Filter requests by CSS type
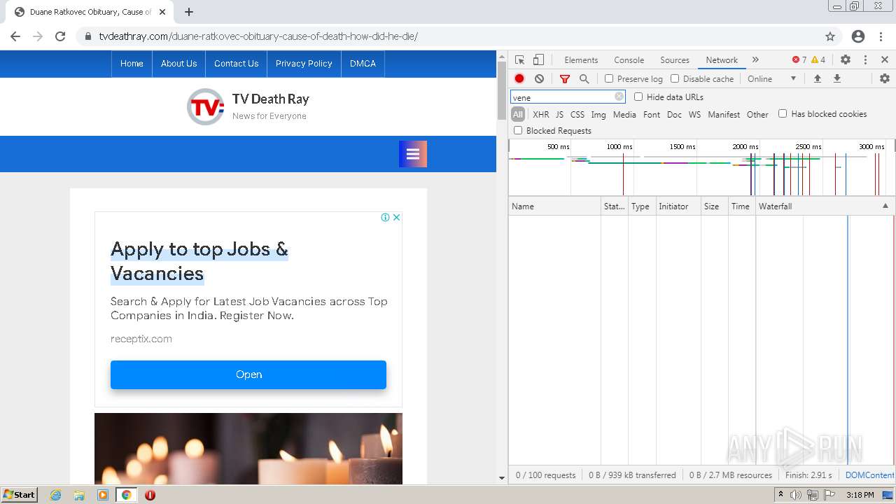The image size is (896, 504). (577, 115)
